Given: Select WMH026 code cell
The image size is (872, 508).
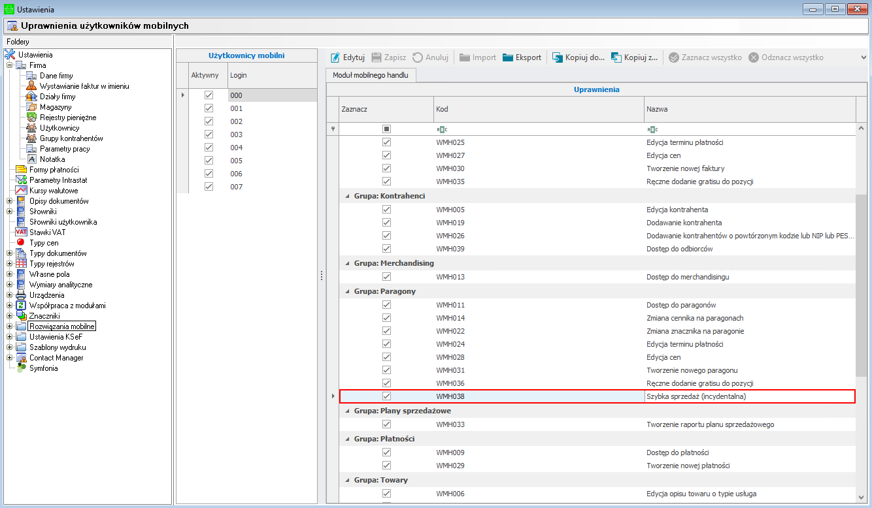Looking at the screenshot, I should (x=539, y=236).
